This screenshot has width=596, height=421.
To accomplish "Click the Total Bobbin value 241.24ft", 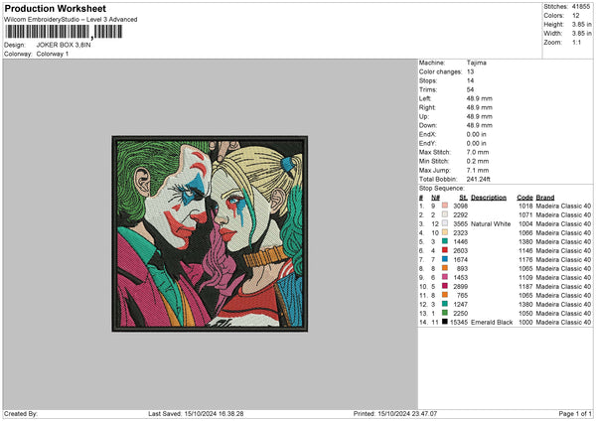I will 478,179.
